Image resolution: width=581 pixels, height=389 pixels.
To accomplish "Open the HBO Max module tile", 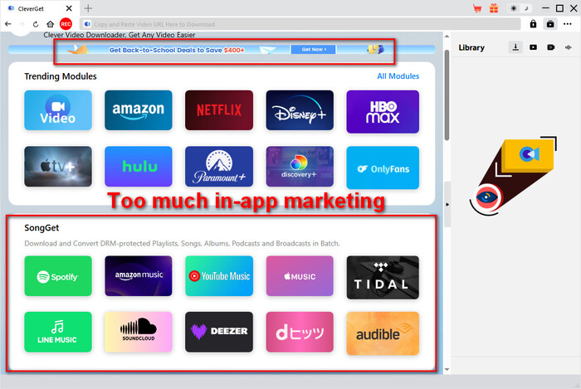I will pos(383,111).
